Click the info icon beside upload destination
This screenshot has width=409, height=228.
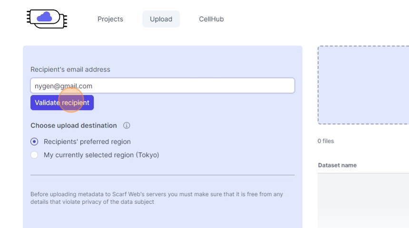[x=127, y=126]
